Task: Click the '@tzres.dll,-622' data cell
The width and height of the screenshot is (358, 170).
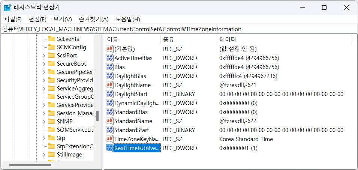Action: [238, 121]
